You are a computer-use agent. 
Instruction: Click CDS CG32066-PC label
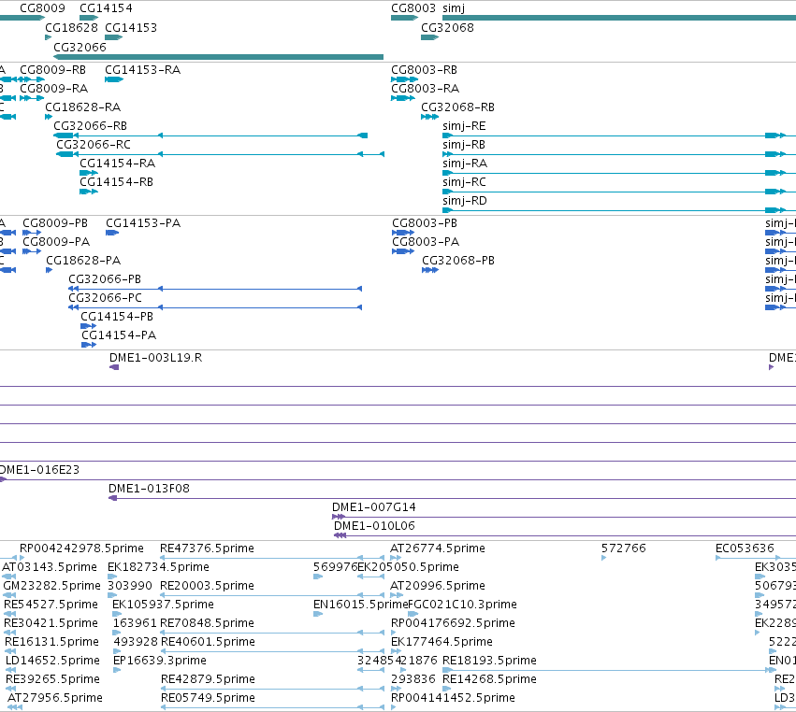[x=105, y=298]
